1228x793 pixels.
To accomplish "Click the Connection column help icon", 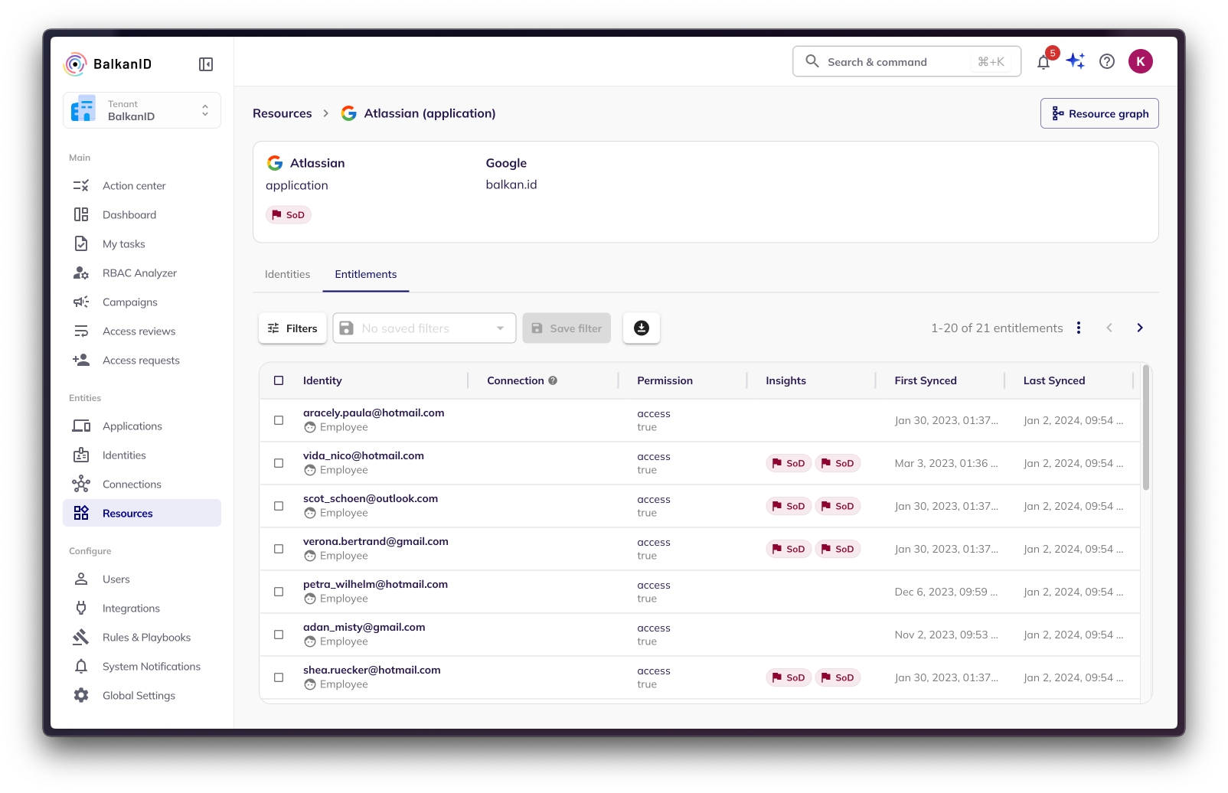I will [553, 380].
